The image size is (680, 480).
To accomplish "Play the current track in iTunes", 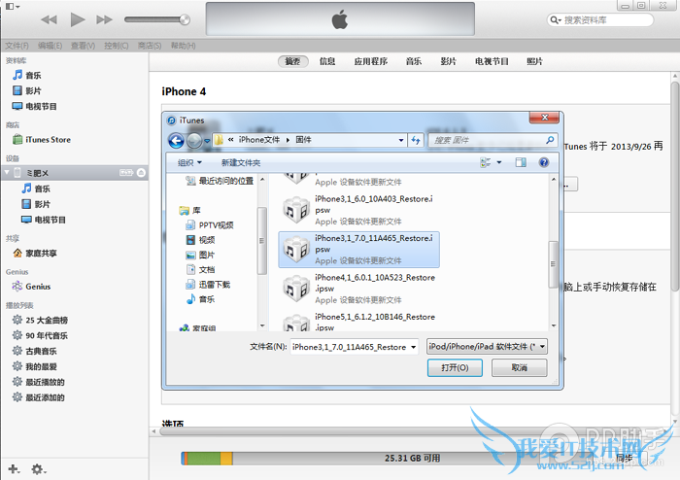I will click(78, 19).
